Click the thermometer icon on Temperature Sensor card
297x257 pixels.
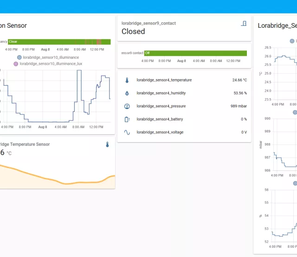click(x=107, y=144)
